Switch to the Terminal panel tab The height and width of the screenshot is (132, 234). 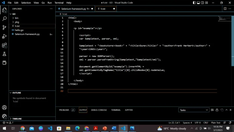116,110
